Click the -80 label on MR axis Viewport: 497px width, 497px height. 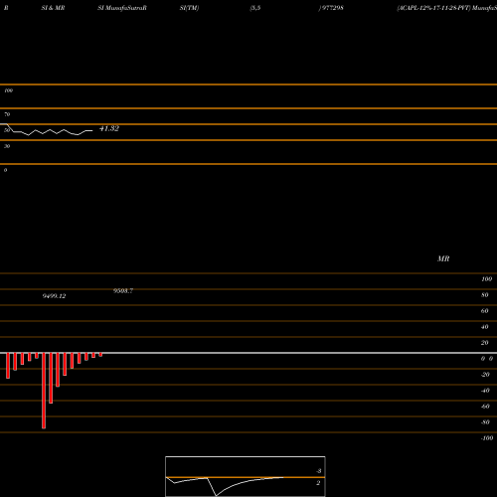click(485, 422)
